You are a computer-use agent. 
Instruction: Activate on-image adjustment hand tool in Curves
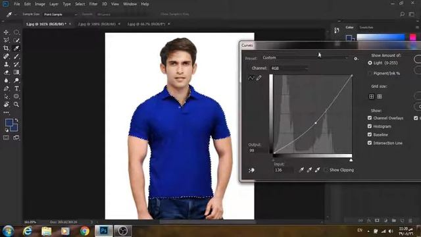coord(251,170)
